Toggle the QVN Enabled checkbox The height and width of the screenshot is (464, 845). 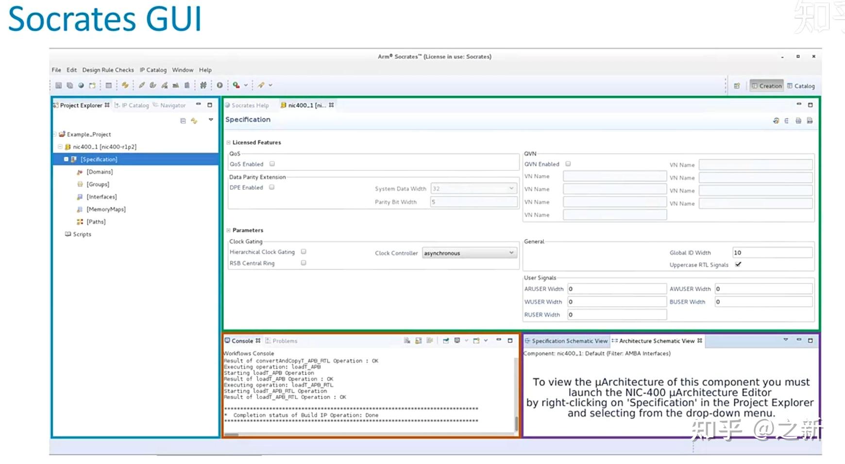pos(568,164)
